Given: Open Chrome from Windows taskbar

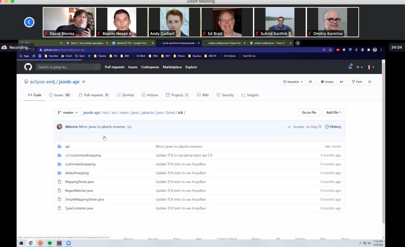Looking at the screenshot, I should coord(31,243).
